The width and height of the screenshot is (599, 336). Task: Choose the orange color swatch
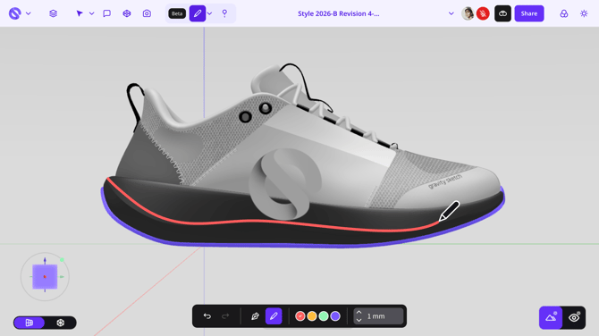coord(312,316)
